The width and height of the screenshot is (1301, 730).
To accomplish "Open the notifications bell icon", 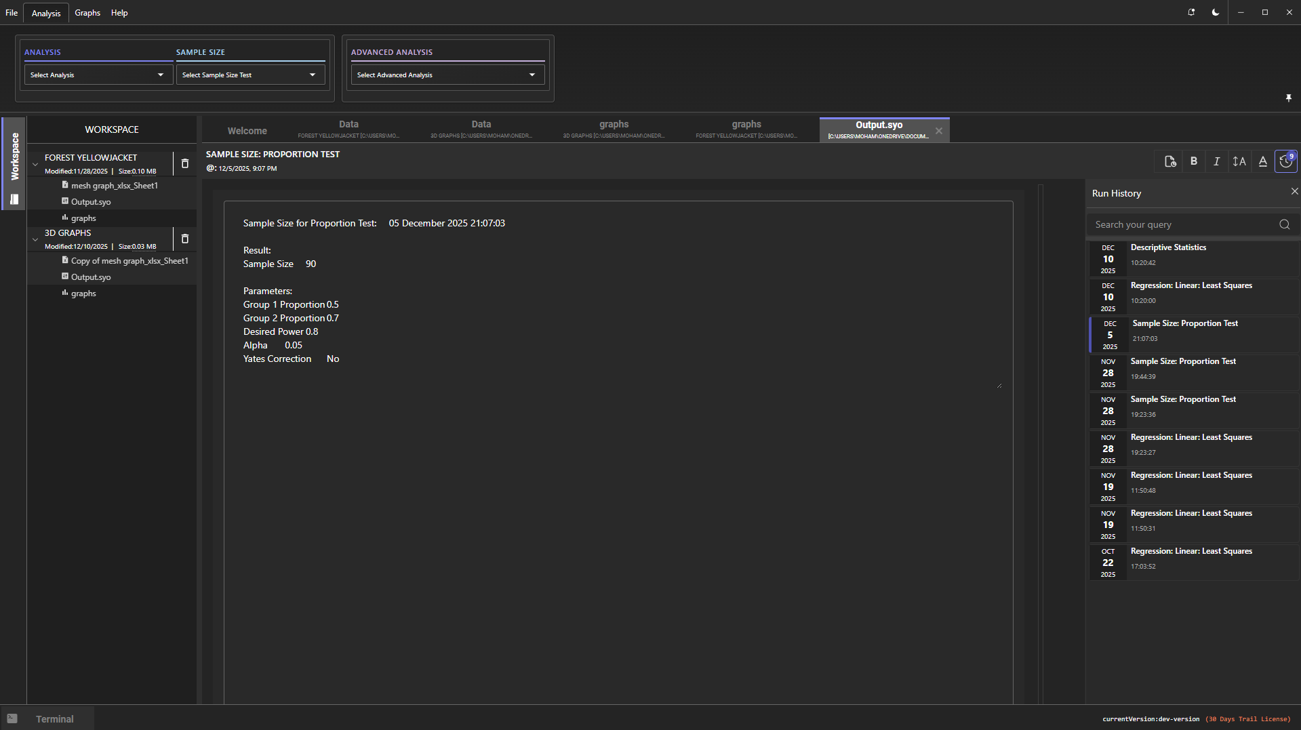I will pos(1191,12).
